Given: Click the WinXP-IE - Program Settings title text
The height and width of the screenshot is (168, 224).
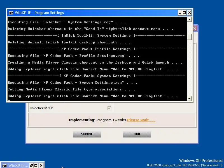Looking at the screenshot, I should point(39,13).
